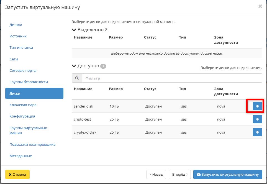This screenshot has width=267, height=184.
Task: Click the filter search magnifier icon
Action: point(77,78)
